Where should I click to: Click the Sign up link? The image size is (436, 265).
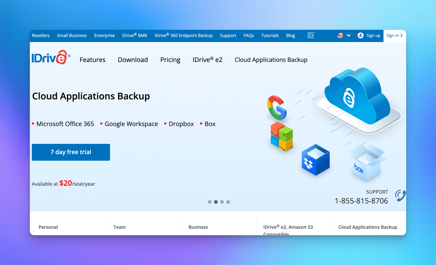pos(373,35)
